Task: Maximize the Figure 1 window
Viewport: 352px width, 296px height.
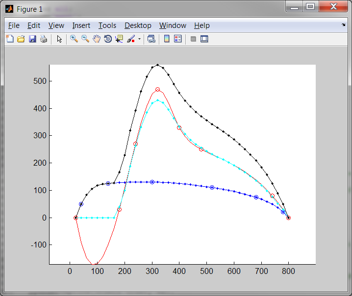Action: (310, 6)
